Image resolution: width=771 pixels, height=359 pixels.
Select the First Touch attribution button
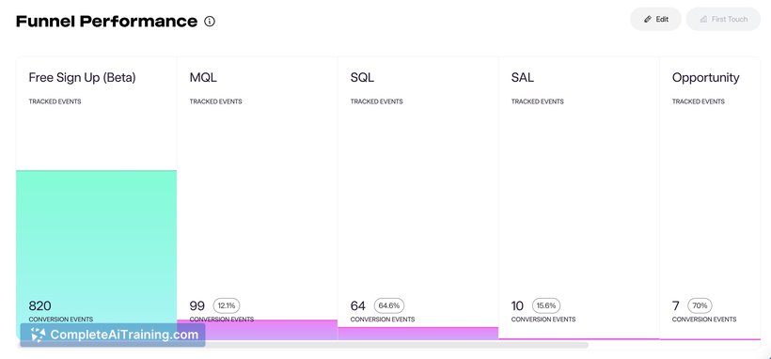click(x=723, y=19)
